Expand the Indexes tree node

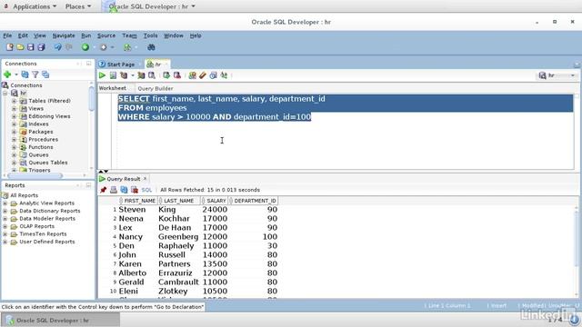[15, 124]
